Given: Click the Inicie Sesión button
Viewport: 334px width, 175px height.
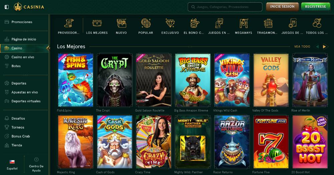Looking at the screenshot, I should [x=282, y=7].
